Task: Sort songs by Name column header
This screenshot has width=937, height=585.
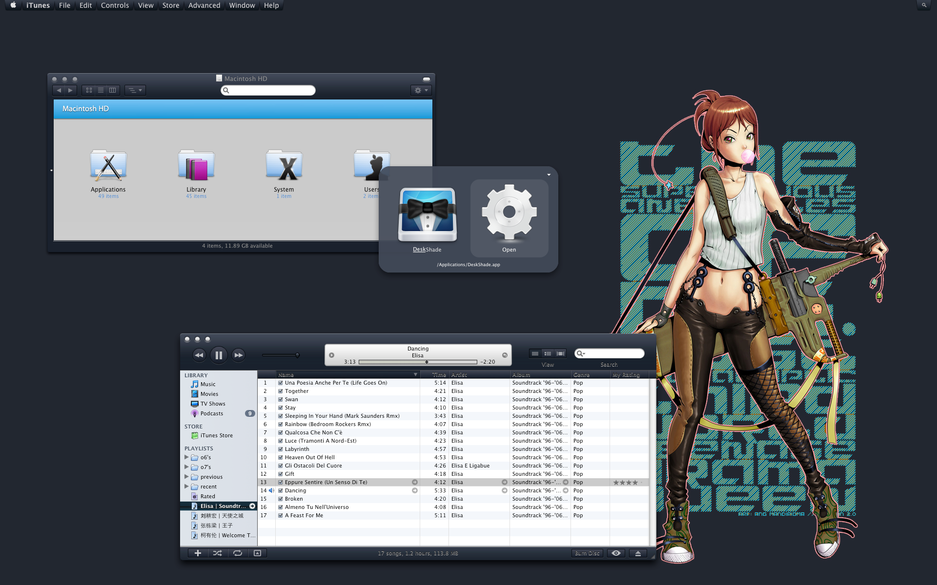Action: [x=347, y=374]
